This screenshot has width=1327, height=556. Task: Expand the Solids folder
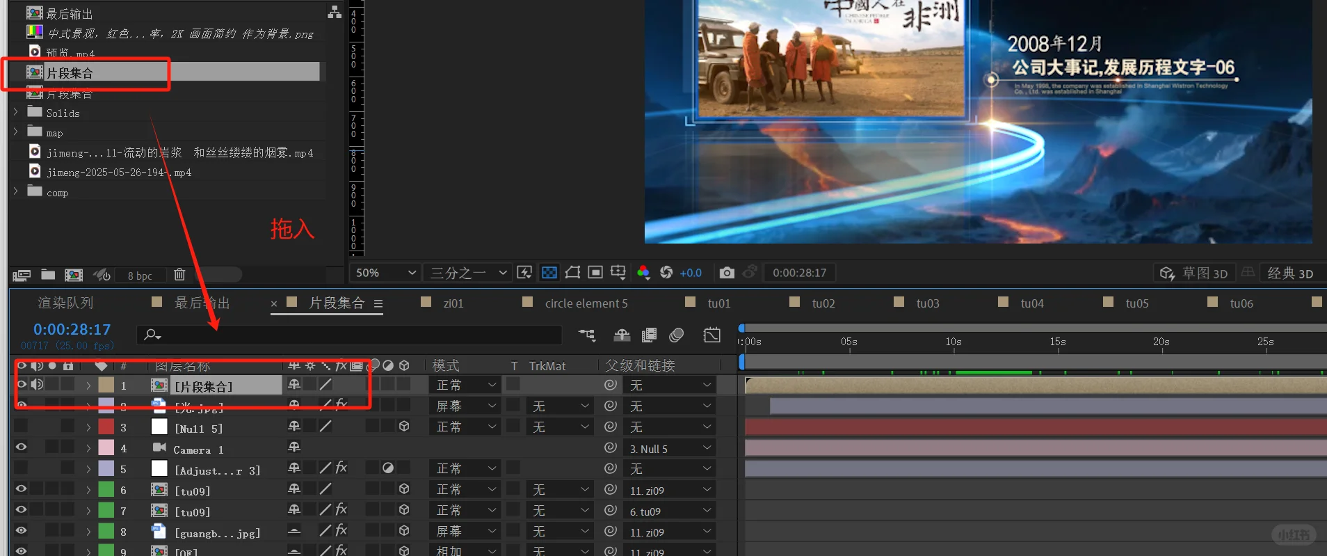pos(16,112)
